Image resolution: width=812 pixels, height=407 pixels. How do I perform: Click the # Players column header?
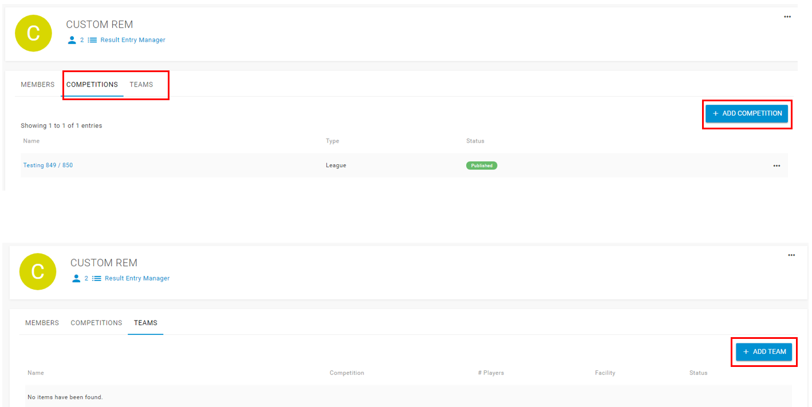[491, 373]
